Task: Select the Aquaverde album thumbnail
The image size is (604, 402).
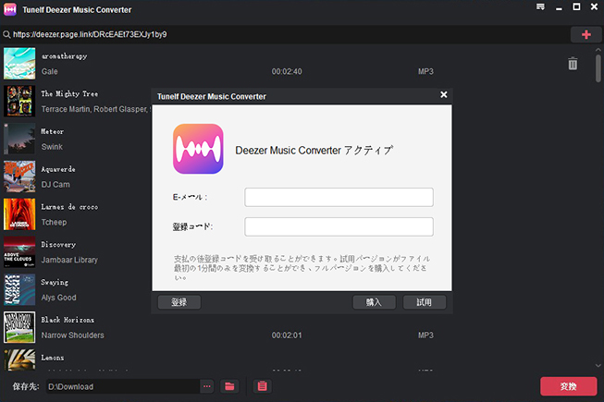Action: 19,177
